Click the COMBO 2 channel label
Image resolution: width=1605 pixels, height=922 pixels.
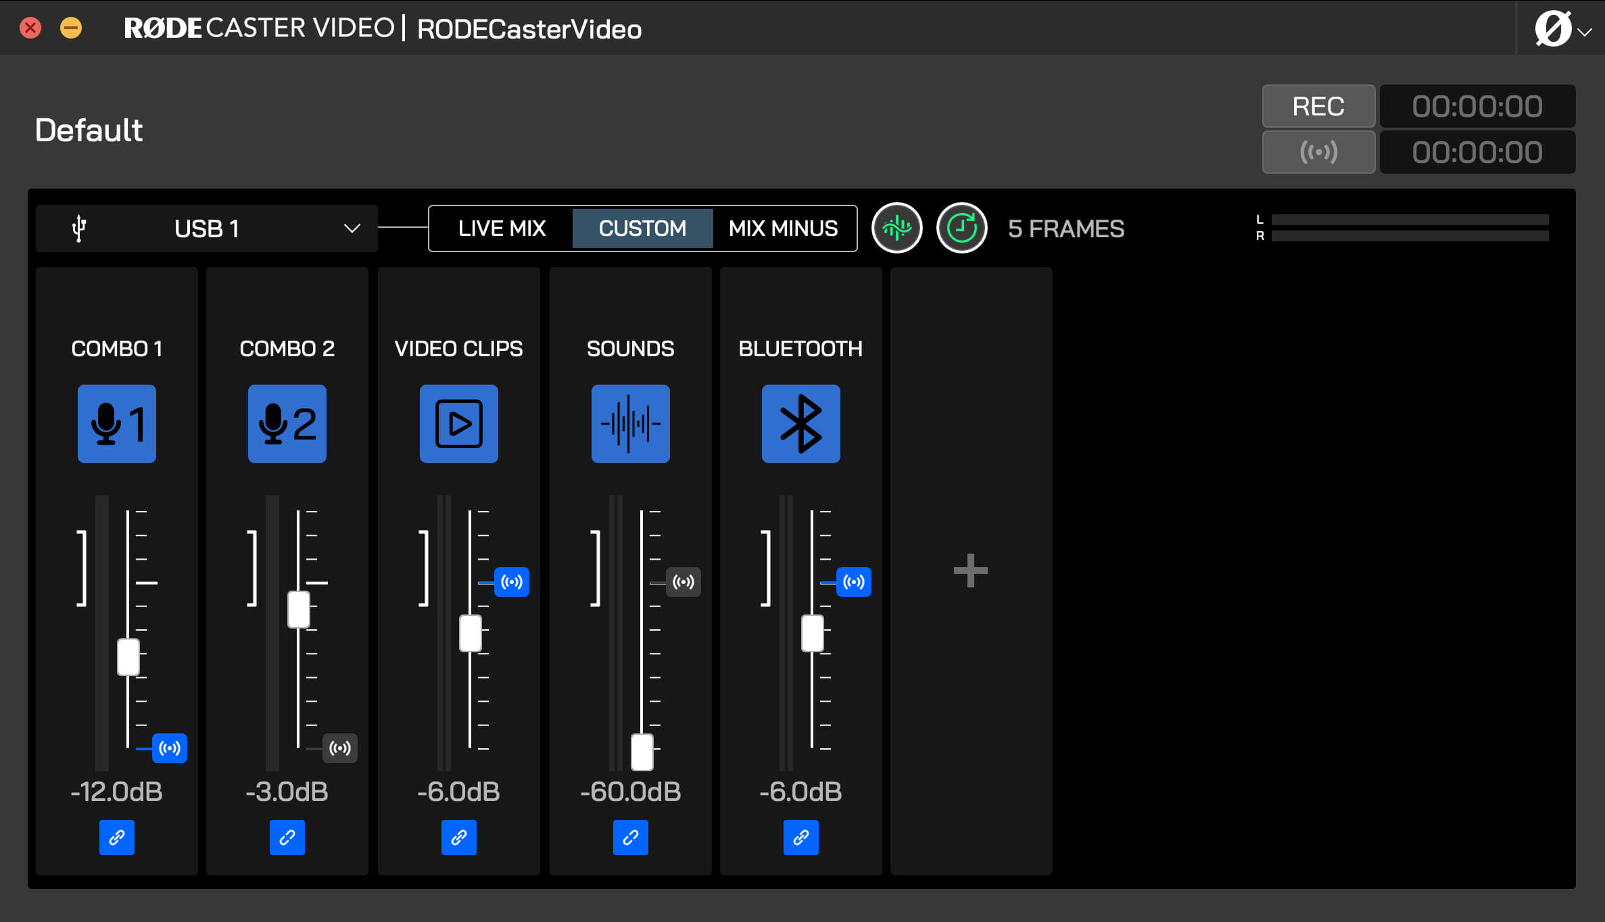(x=287, y=348)
